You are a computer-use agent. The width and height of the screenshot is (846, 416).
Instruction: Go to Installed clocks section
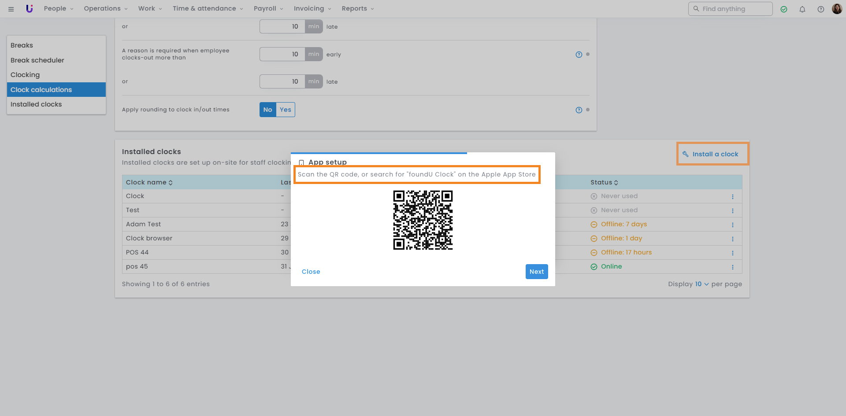[56, 104]
